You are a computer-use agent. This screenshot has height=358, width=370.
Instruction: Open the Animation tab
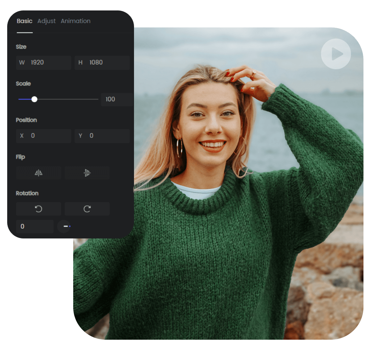point(76,21)
